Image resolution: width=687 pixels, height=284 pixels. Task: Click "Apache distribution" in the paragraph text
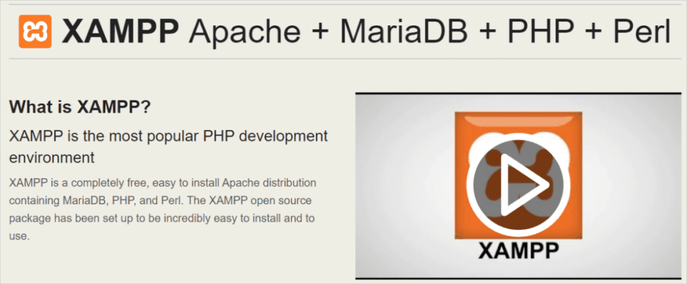point(268,182)
